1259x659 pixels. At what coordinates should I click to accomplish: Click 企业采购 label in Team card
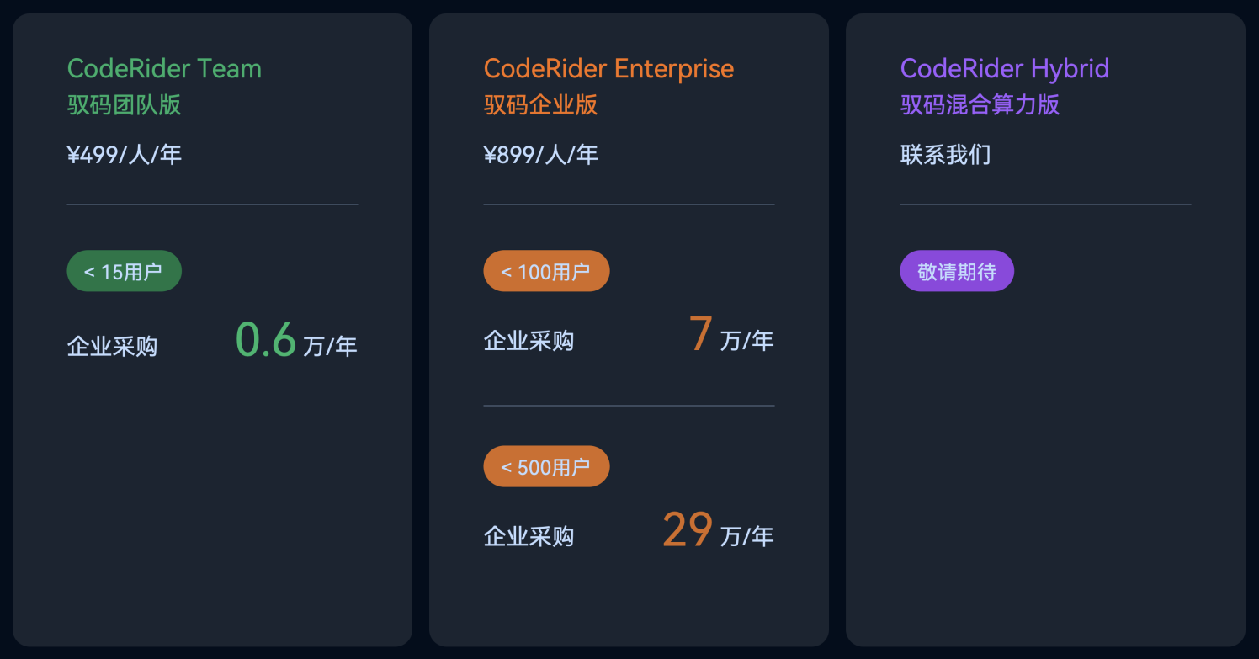pyautogui.click(x=112, y=347)
